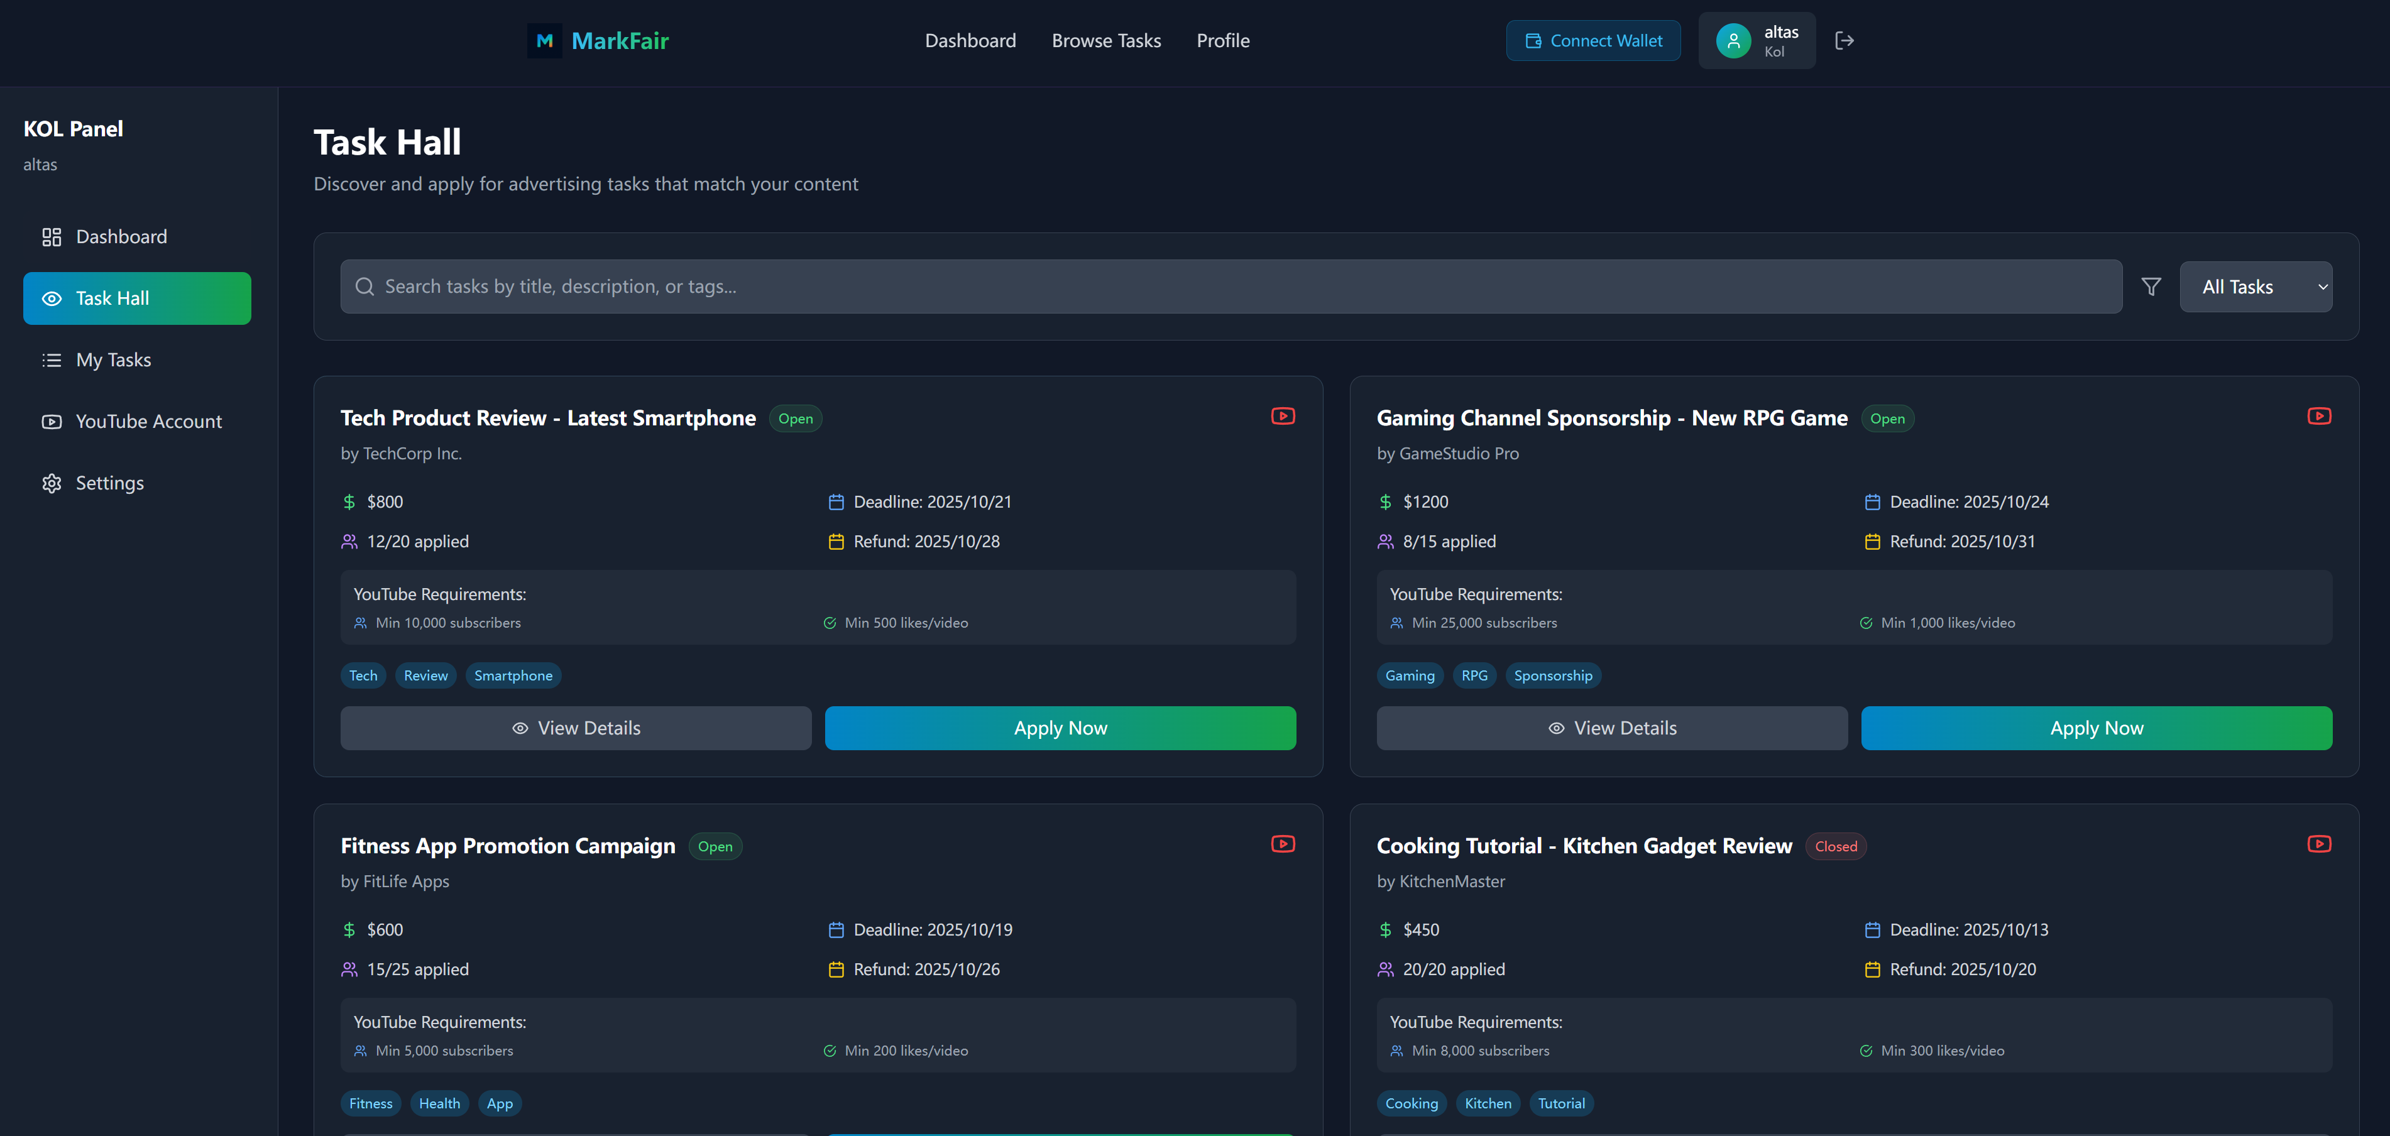Click the Sponsorship tag chip
The height and width of the screenshot is (1136, 2390).
point(1552,675)
